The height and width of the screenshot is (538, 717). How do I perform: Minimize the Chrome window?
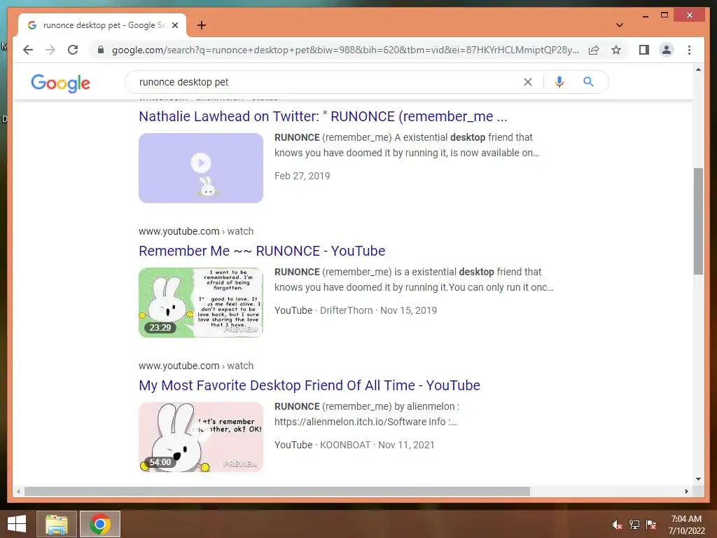pyautogui.click(x=645, y=15)
